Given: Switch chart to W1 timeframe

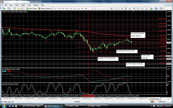Looking at the screenshot, I should (x=82, y=9).
